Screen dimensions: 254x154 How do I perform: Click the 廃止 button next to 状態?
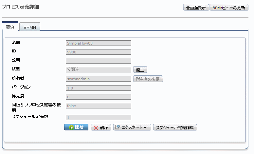pos(140,70)
